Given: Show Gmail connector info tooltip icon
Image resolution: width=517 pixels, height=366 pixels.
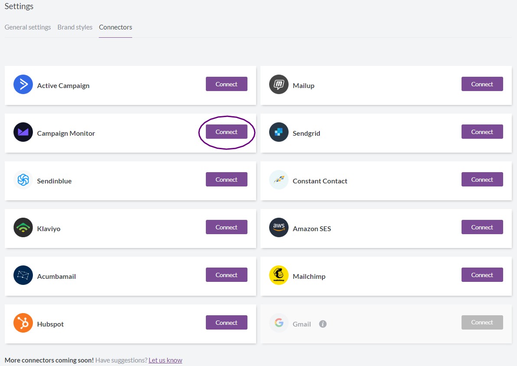Looking at the screenshot, I should point(323,324).
